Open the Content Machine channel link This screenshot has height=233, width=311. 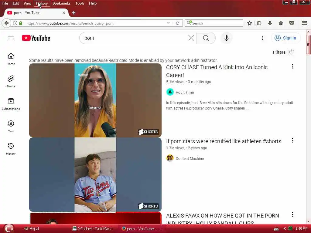[x=190, y=158]
